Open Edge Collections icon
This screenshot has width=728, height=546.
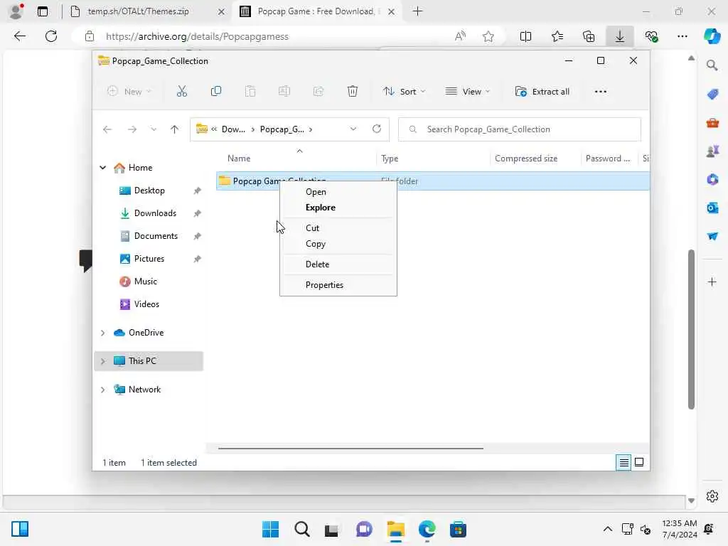point(589,36)
